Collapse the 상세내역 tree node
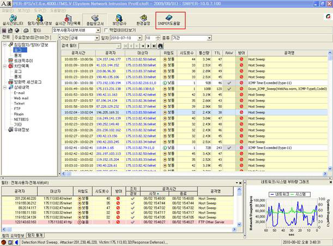333x246 pixels. (4, 87)
